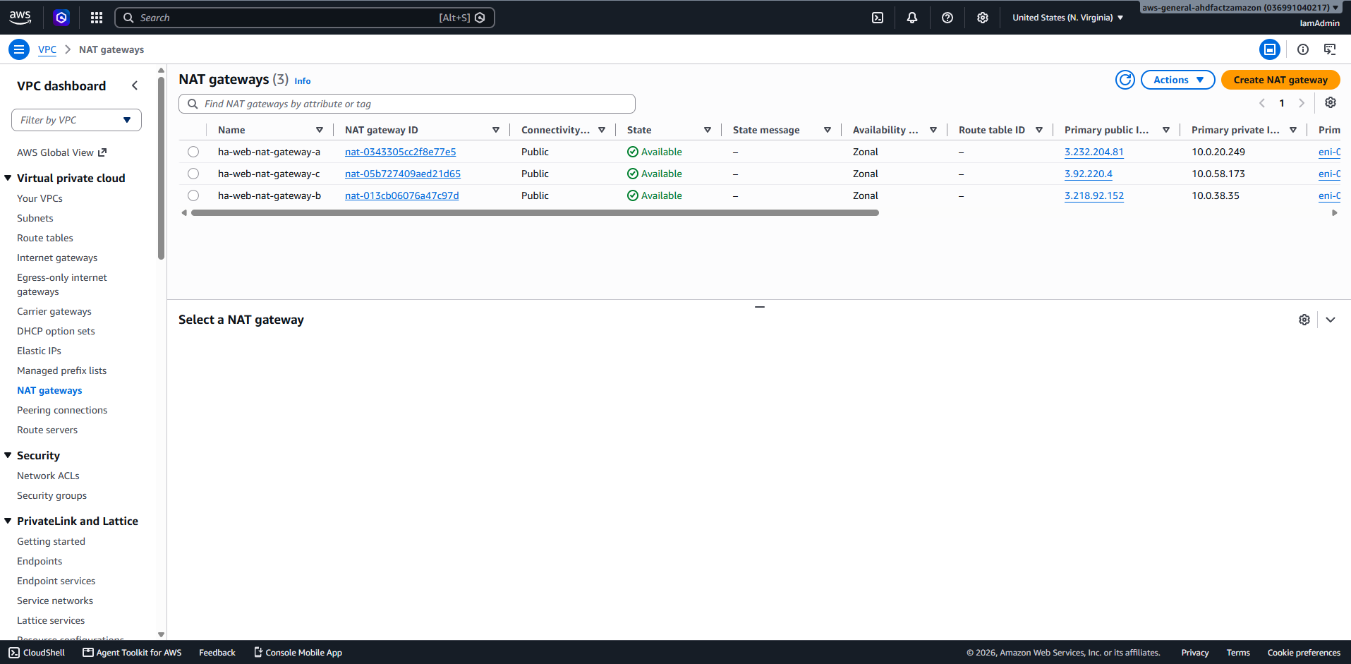Collapse the VPC dashboard sidebar

tap(135, 85)
